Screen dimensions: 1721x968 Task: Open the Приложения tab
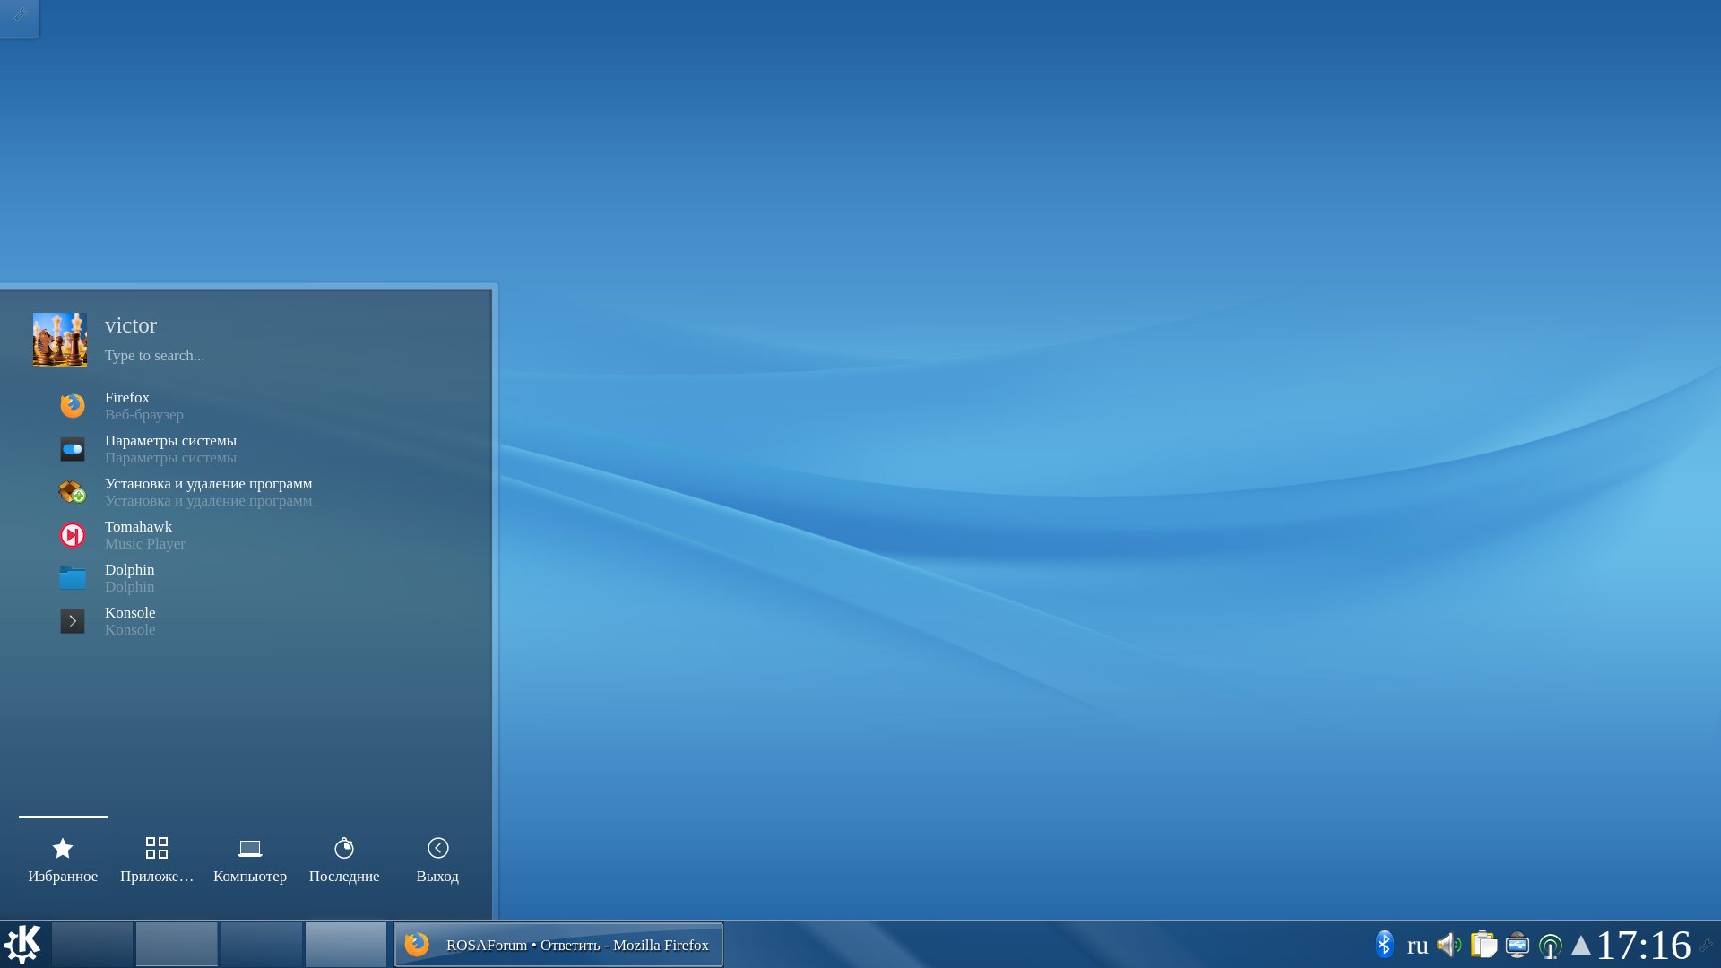(x=157, y=860)
